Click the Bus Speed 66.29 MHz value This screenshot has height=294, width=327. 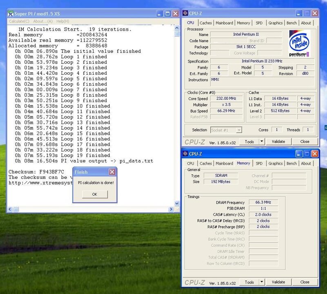[x=226, y=111]
